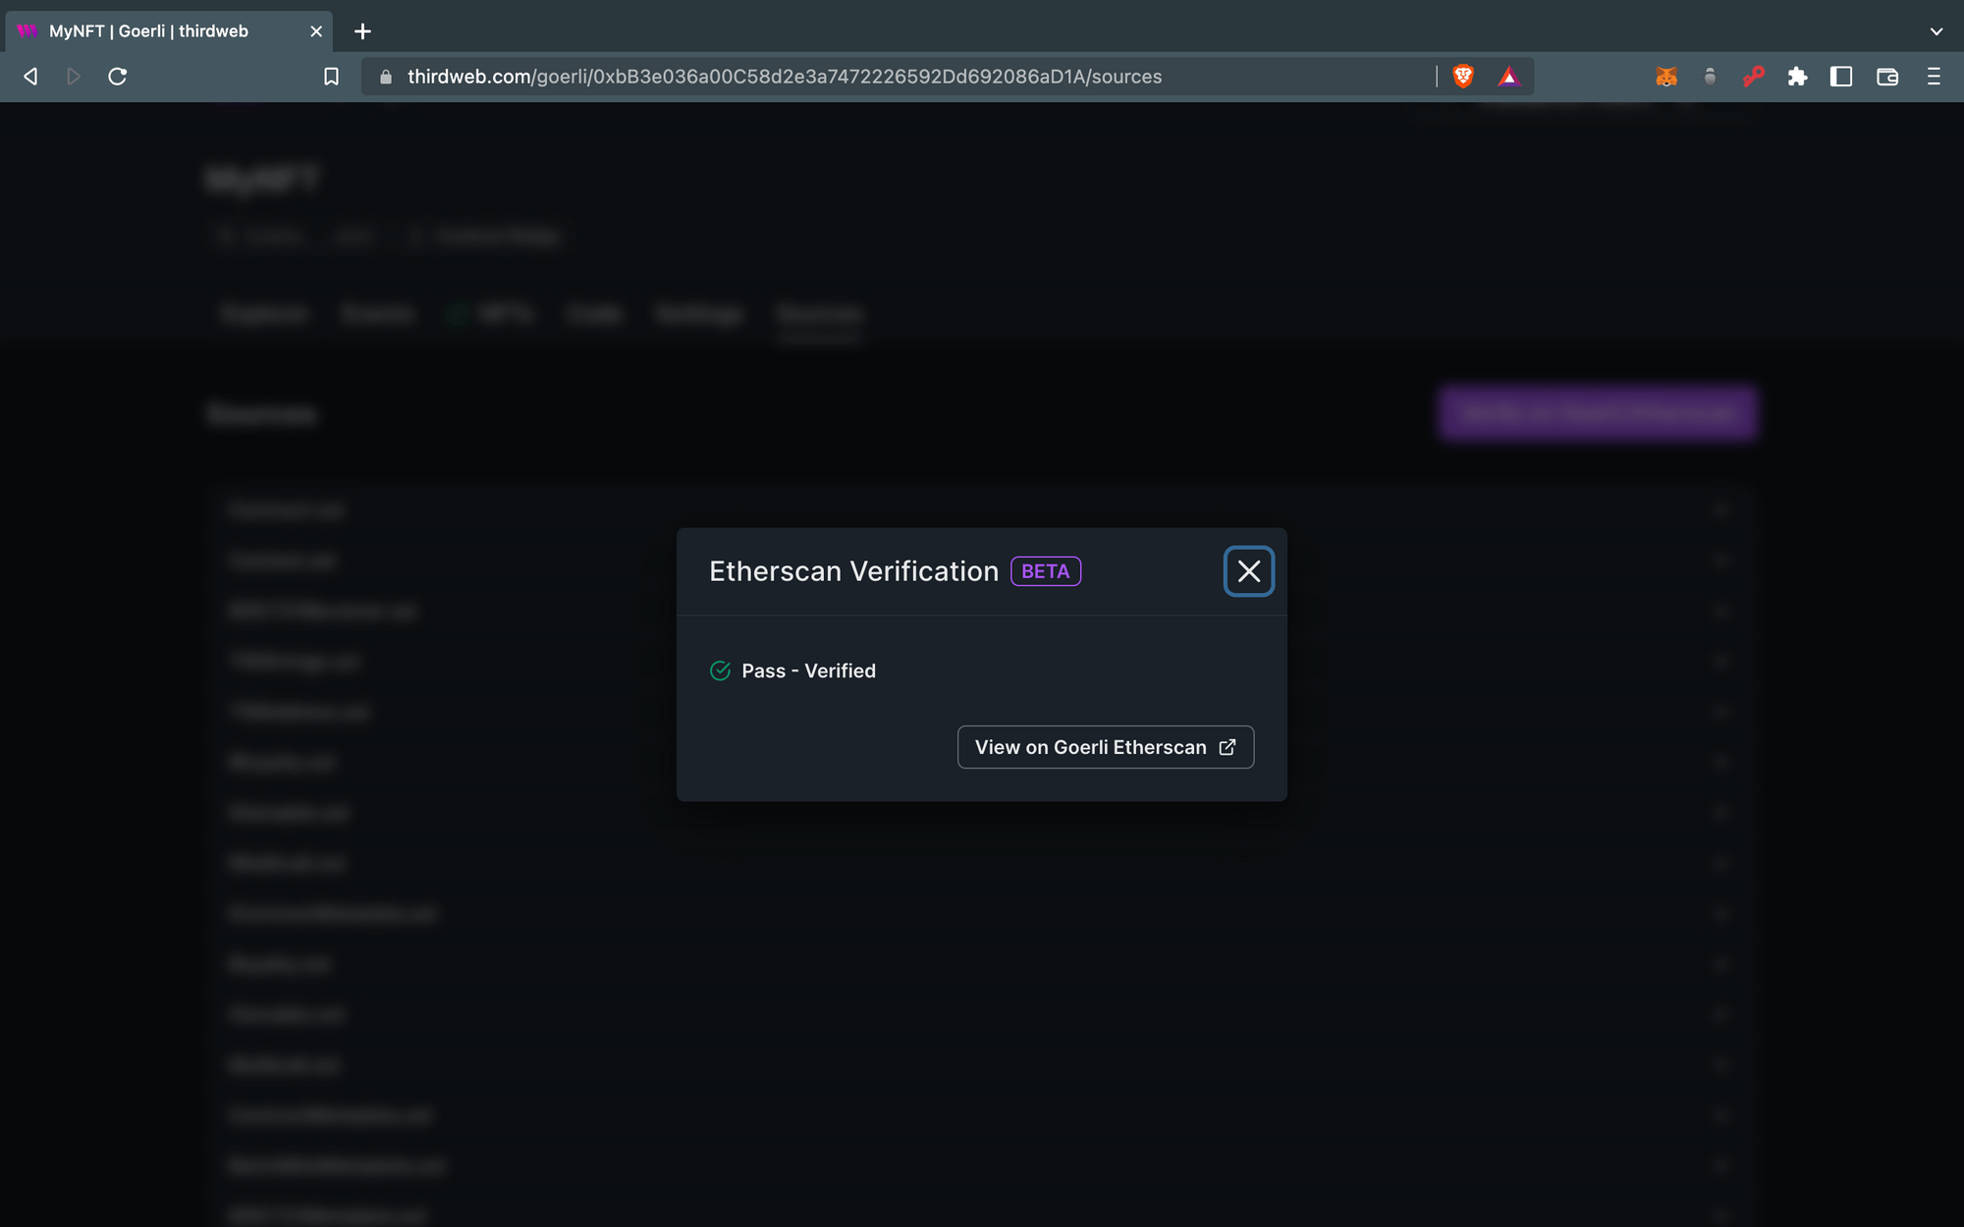Open Brave Rewards triangle icon
1964x1227 pixels.
1510,76
